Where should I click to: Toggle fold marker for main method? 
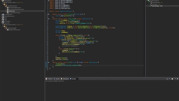coord(49,62)
